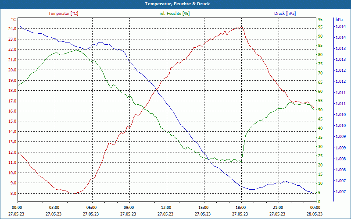Click the '40' humidity axis value
Viewport: 351px width, 219px height.
pos(320,128)
